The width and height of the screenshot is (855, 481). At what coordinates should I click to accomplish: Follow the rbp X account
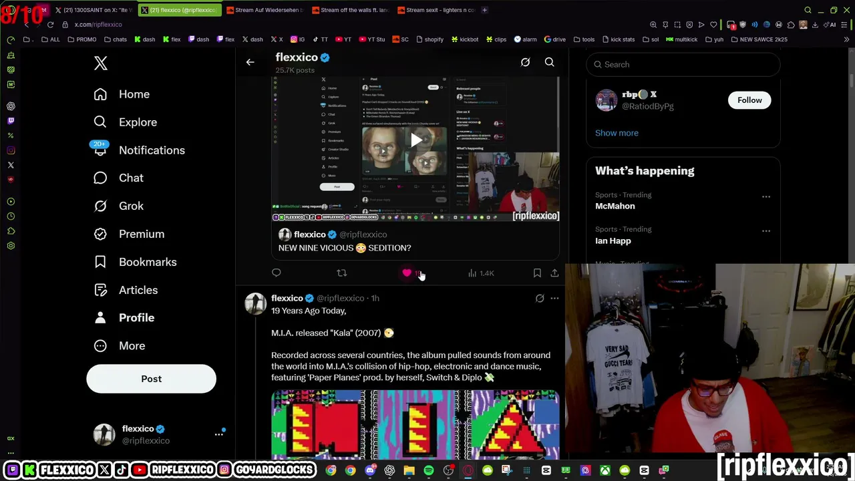[x=749, y=100]
